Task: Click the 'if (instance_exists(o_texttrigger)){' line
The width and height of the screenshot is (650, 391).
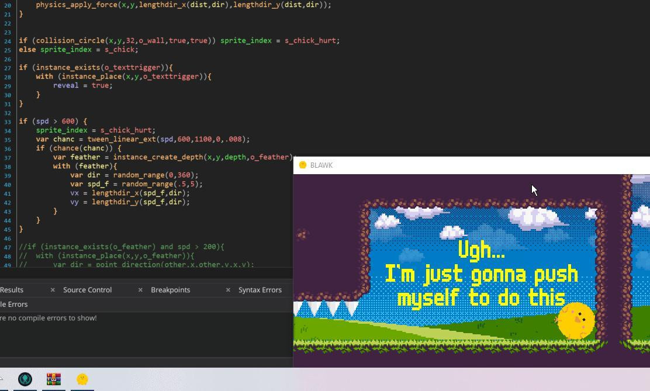Action: click(96, 67)
